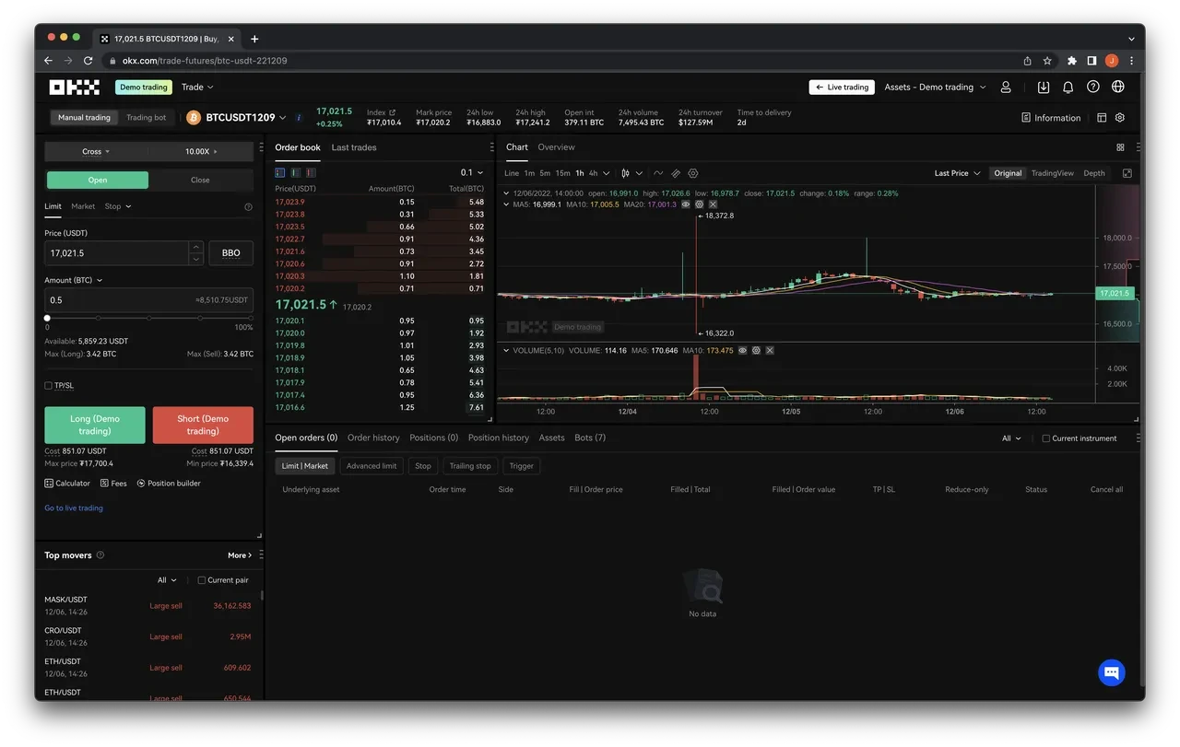The height and width of the screenshot is (747, 1180).
Task: Remove the VOLUME indicator
Action: coord(770,351)
